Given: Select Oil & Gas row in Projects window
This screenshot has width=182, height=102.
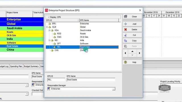Looking at the screenshot, I should click(22, 35).
